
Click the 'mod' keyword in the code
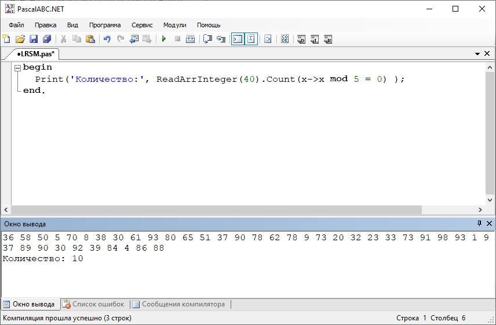coord(338,79)
